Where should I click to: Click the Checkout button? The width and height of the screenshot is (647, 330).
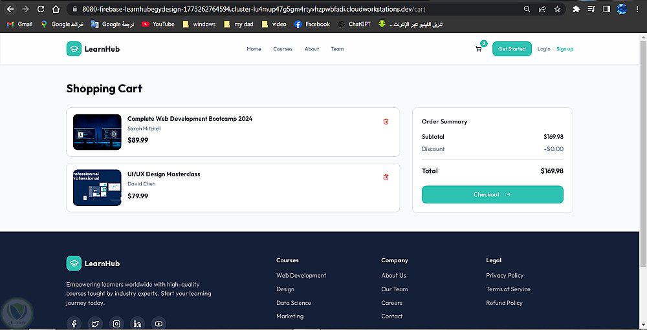tap(492, 194)
